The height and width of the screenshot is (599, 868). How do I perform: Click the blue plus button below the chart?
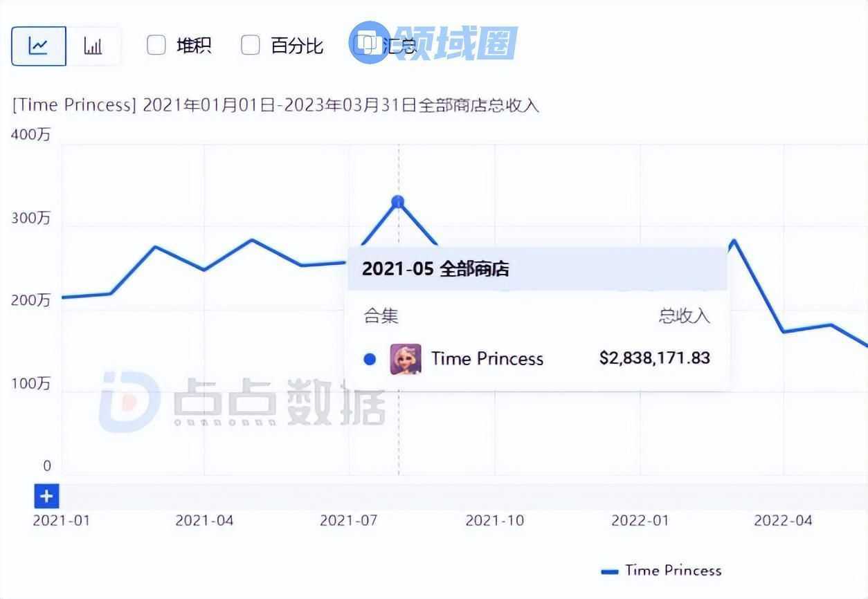tap(46, 496)
